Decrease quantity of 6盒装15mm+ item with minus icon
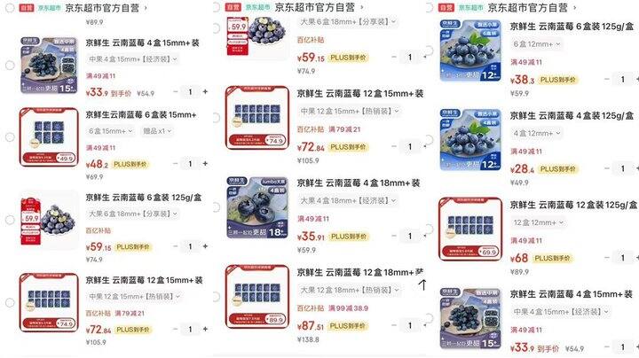 coord(175,164)
